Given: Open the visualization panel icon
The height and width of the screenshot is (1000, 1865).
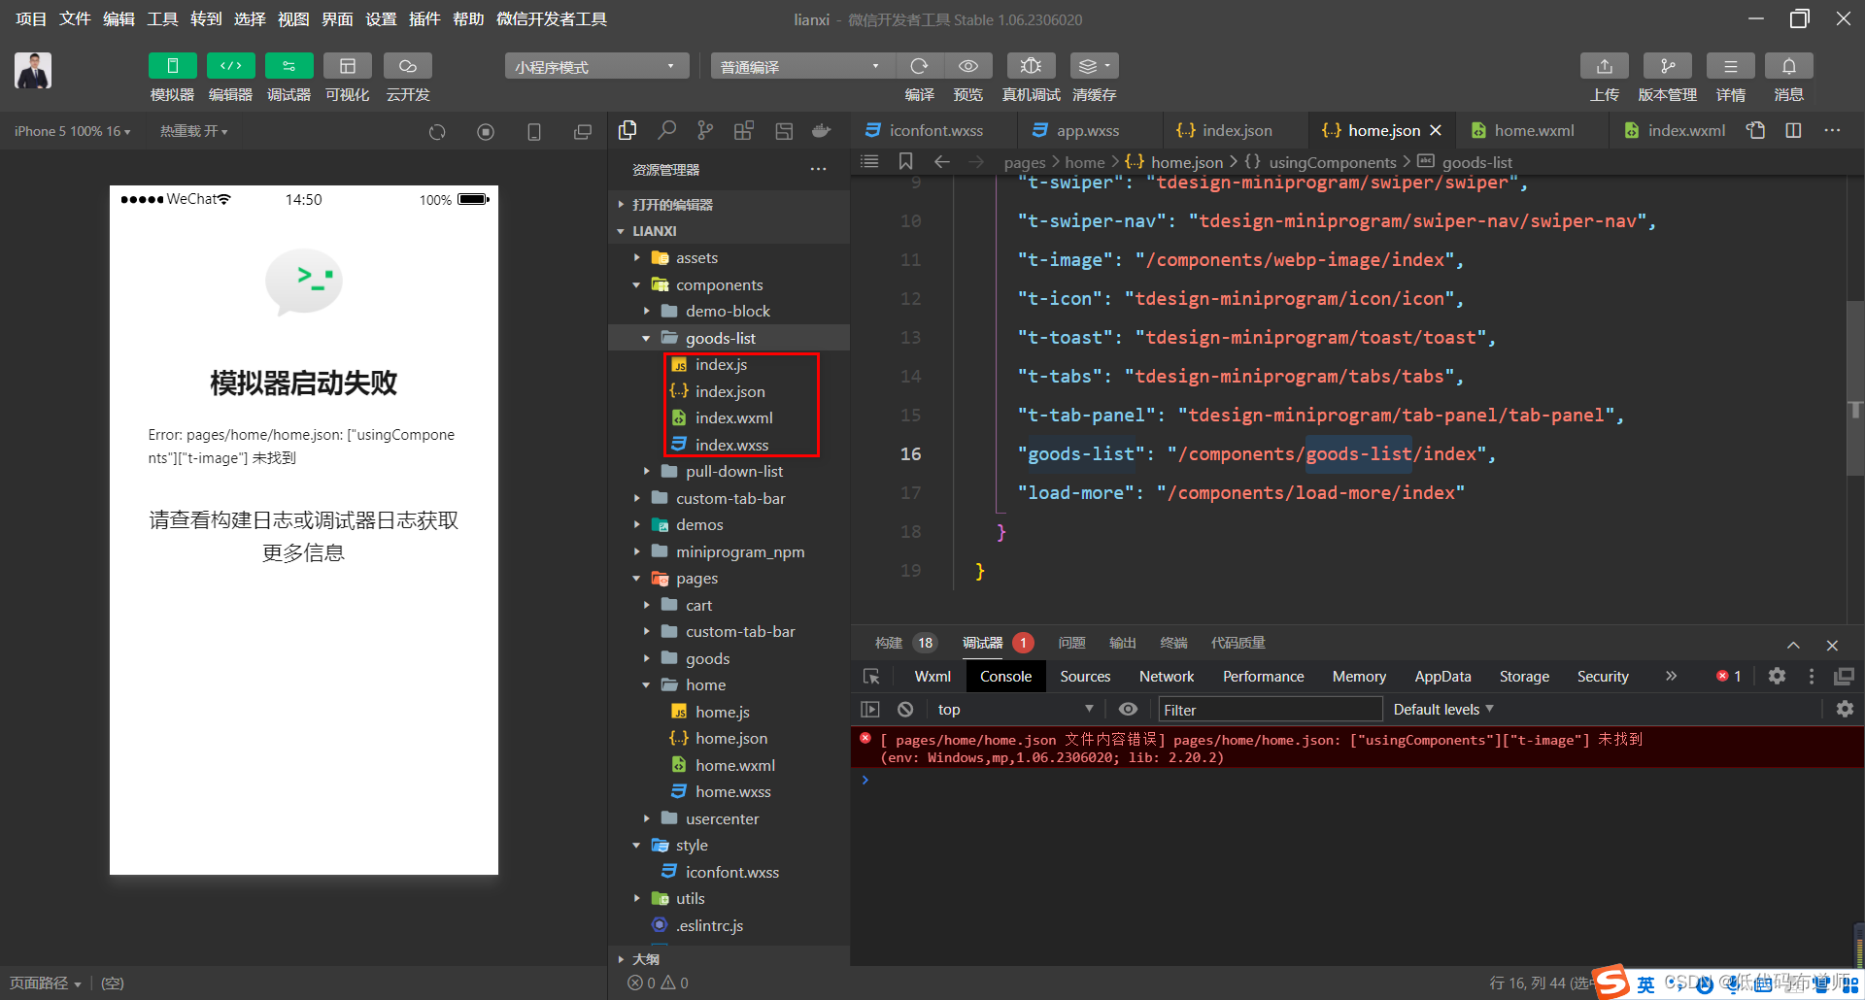Looking at the screenshot, I should click(347, 66).
